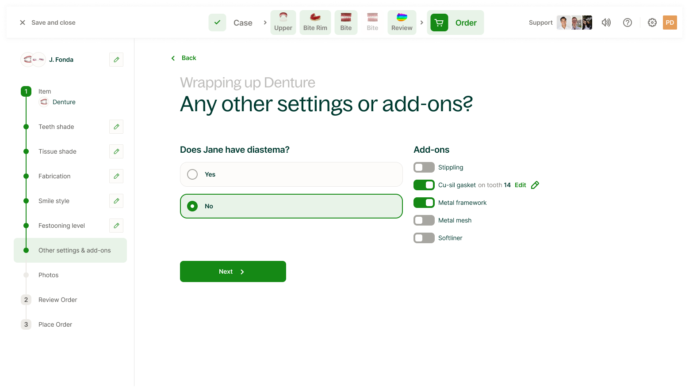This screenshot has width=689, height=388.
Task: Click the sound speaker icon
Action: tap(606, 23)
